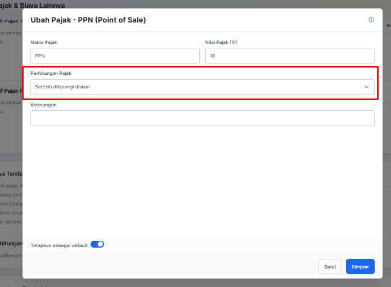Expand the Perhitungan Pajak dropdown
This screenshot has width=391, height=287.
click(202, 87)
